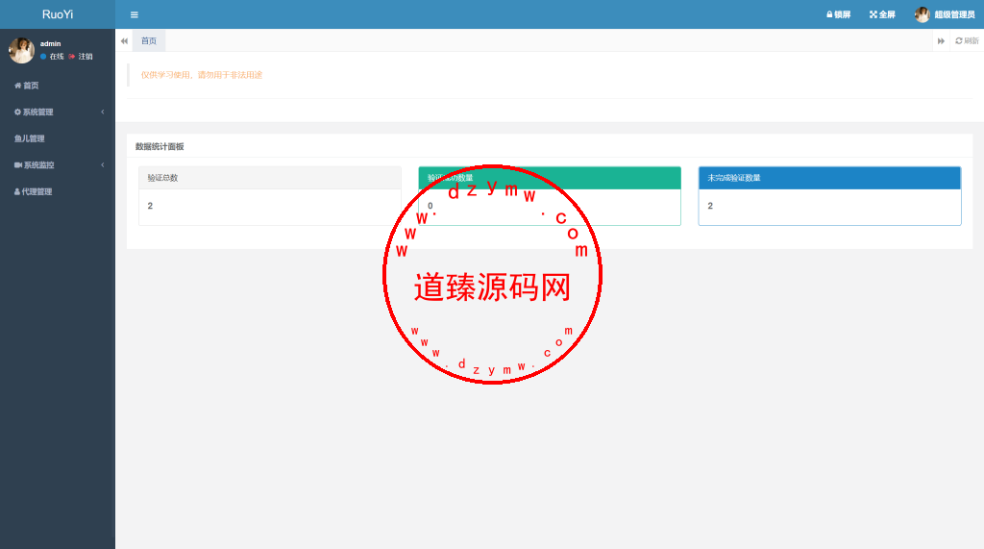Open the 代理管理 menu item
984x549 pixels.
[x=57, y=191]
